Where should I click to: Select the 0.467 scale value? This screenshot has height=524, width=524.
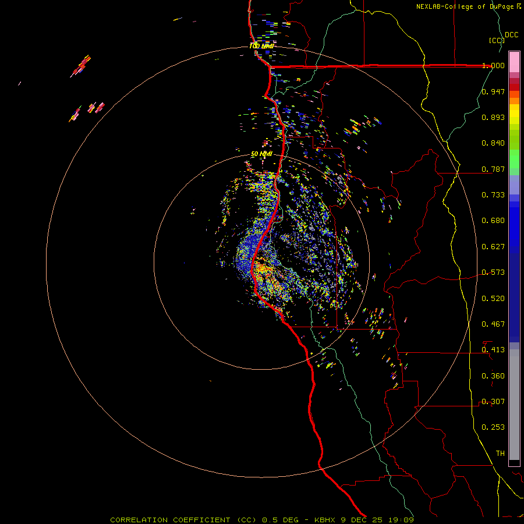[493, 324]
